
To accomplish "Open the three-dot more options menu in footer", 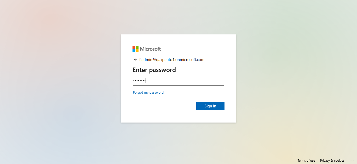I will (352, 161).
